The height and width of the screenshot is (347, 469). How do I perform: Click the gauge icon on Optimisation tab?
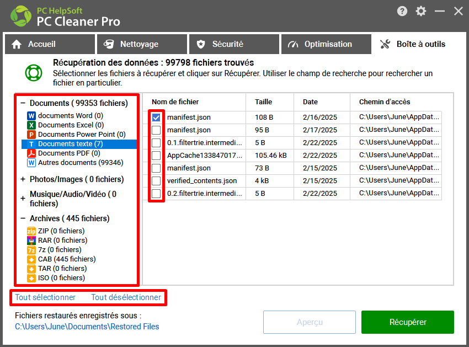pyautogui.click(x=293, y=44)
